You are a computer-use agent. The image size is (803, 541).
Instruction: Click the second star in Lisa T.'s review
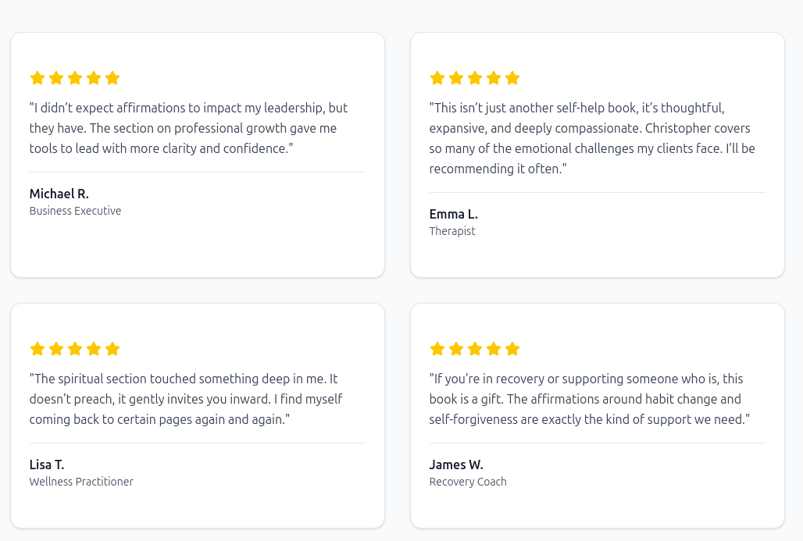(x=56, y=349)
